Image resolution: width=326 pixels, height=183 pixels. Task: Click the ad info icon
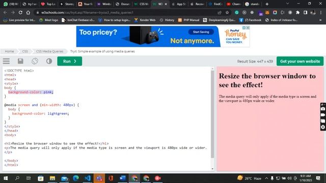tap(244, 27)
